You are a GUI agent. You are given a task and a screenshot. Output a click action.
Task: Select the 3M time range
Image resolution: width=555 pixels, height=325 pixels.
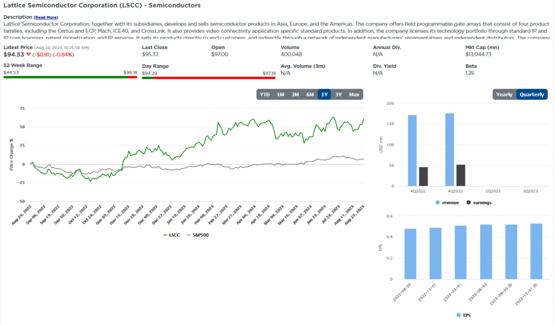pos(295,94)
